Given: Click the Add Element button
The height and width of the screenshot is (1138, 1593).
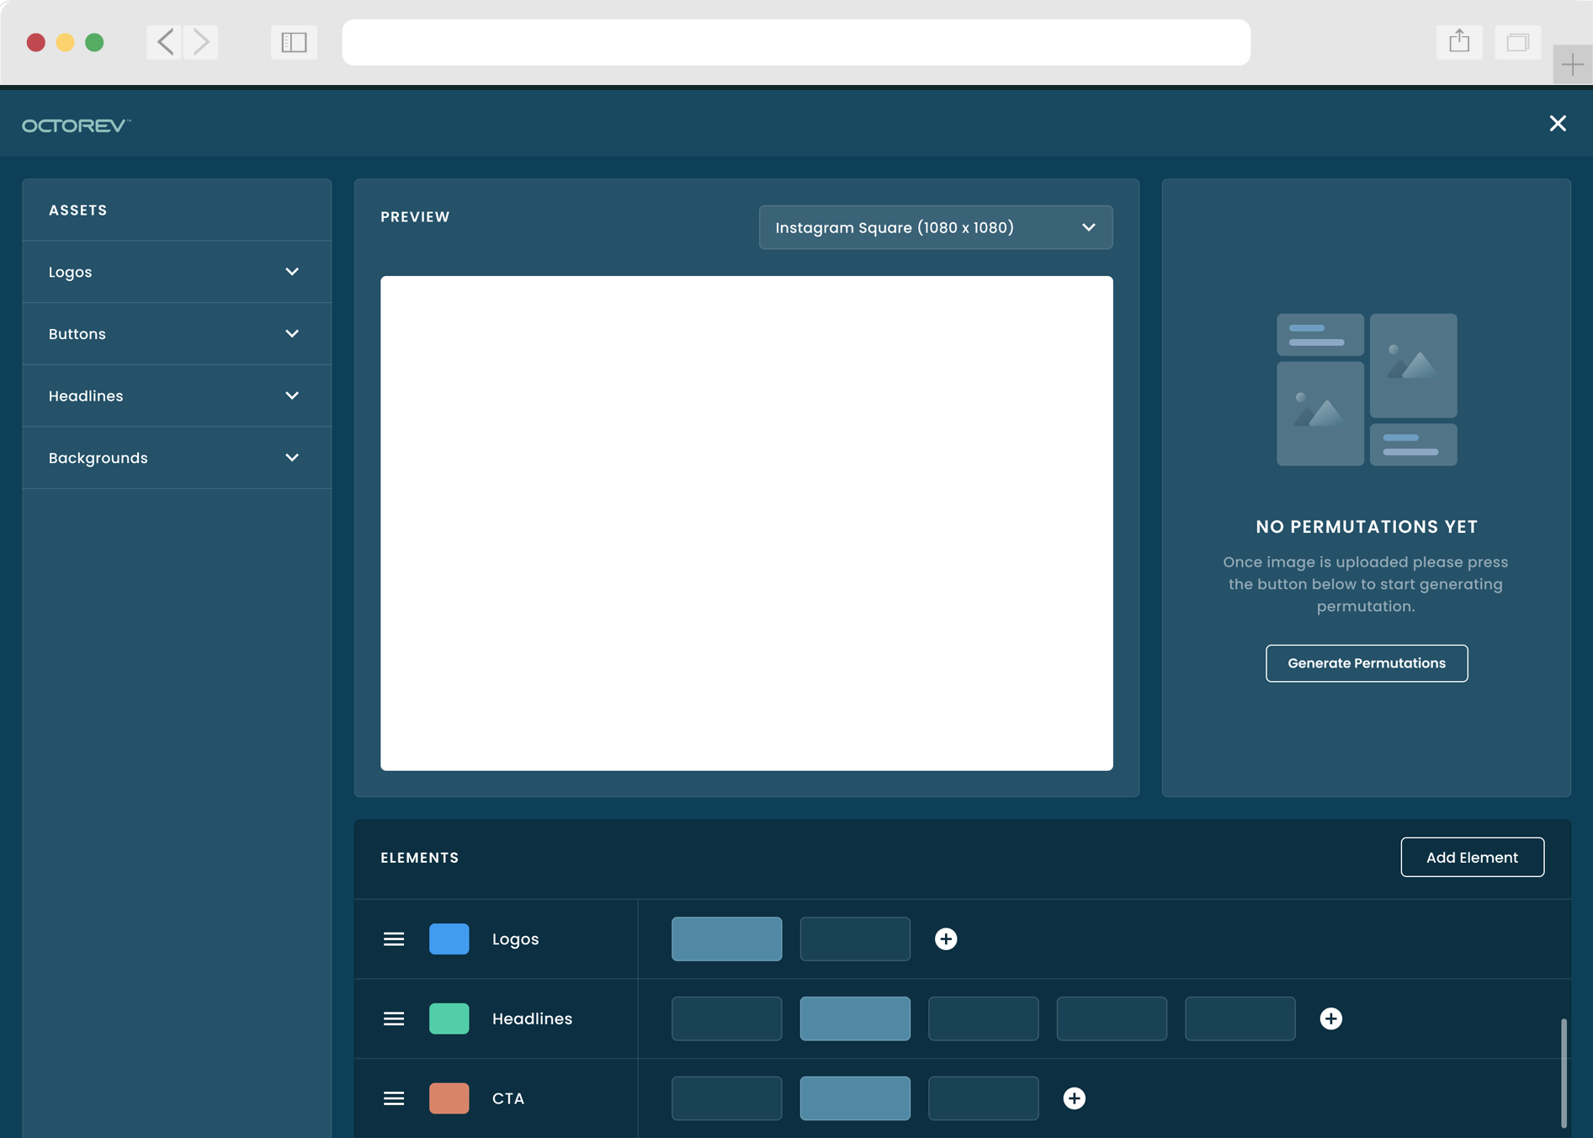Looking at the screenshot, I should pos(1472,857).
